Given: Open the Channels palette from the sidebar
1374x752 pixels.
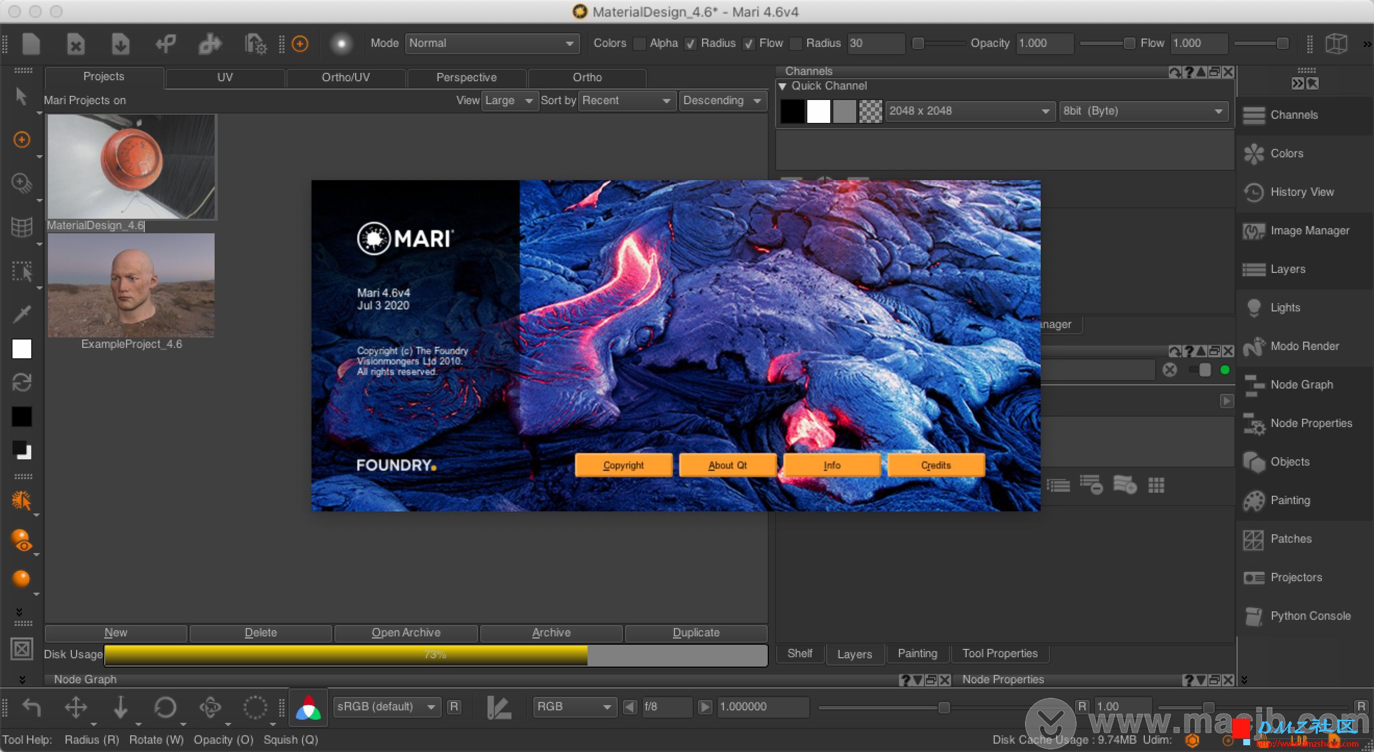Looking at the screenshot, I should point(1293,115).
